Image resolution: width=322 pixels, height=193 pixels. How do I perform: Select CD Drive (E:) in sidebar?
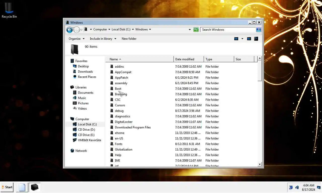(x=86, y=135)
